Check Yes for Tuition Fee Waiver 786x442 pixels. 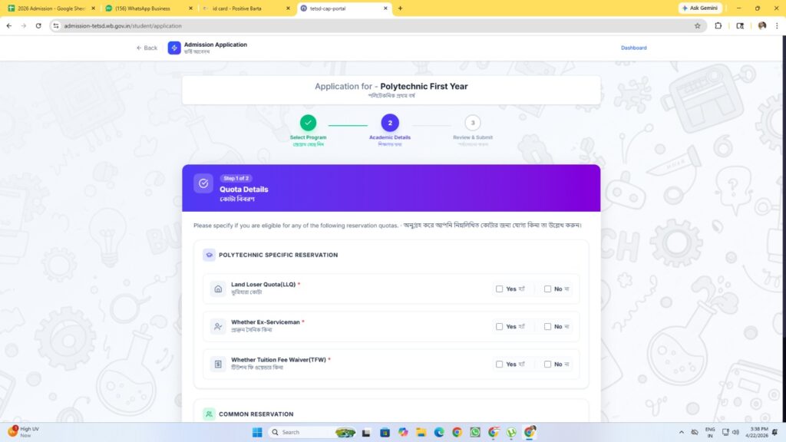pos(500,364)
